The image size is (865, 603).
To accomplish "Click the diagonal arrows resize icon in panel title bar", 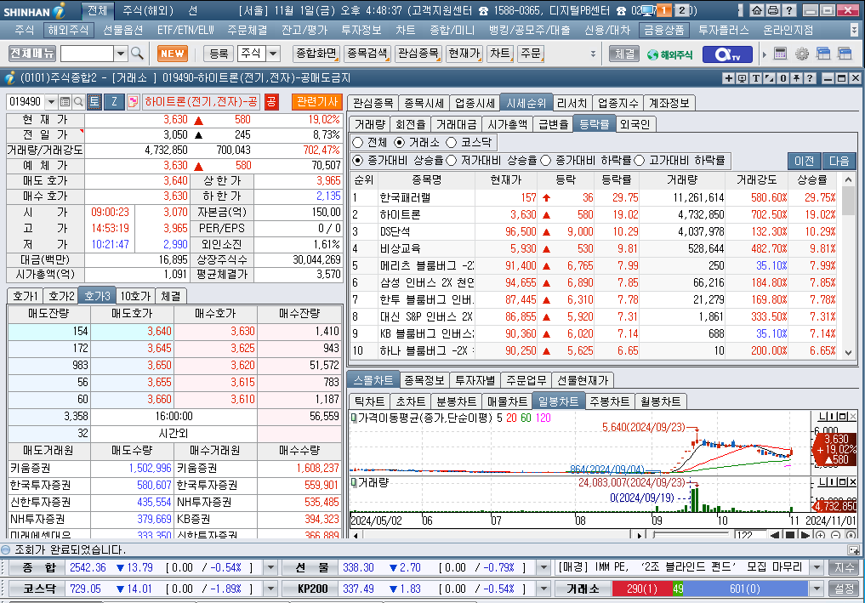I will 769,78.
